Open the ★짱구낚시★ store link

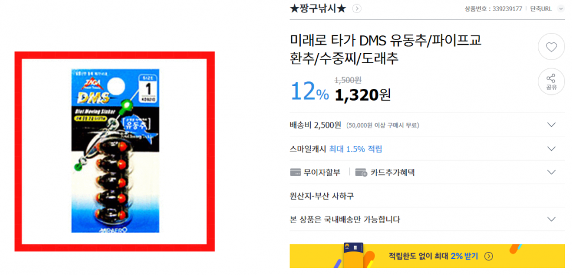point(317,9)
